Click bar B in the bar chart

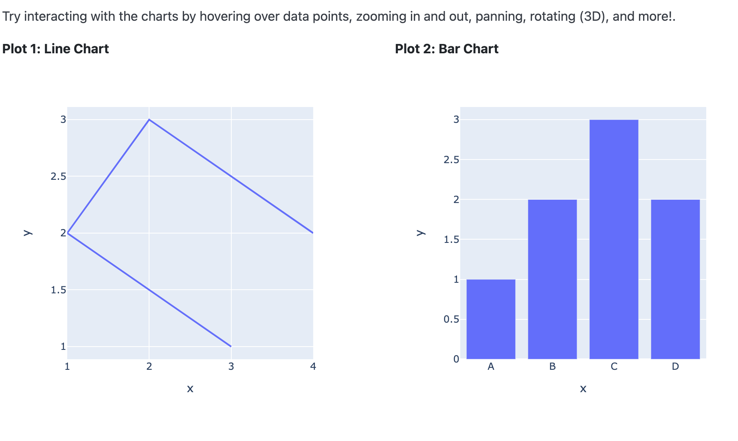pyautogui.click(x=552, y=279)
